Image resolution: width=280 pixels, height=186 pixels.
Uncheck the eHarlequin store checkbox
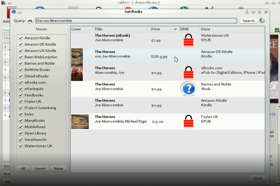point(21,89)
